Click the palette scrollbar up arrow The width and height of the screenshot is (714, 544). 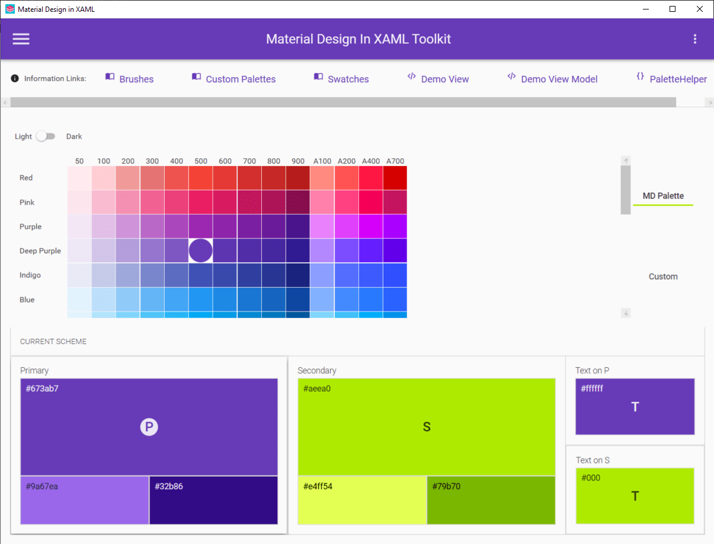tap(626, 161)
